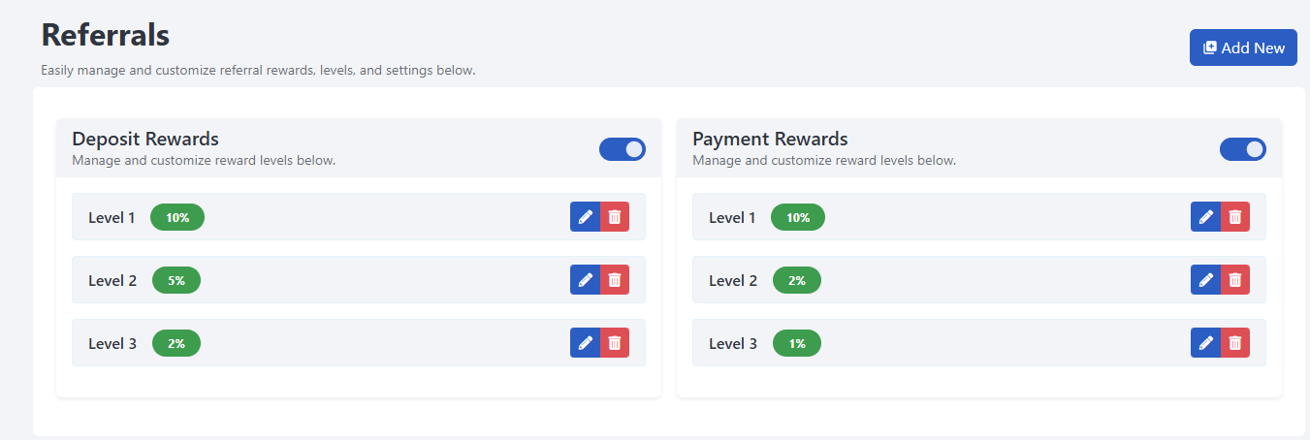Edit Deposit Rewards Level 3 pencil icon

(585, 343)
